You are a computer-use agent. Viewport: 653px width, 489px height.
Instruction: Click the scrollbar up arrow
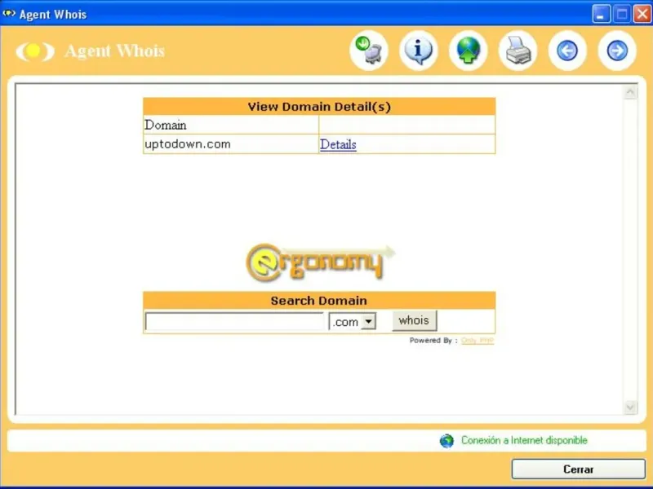tap(630, 92)
